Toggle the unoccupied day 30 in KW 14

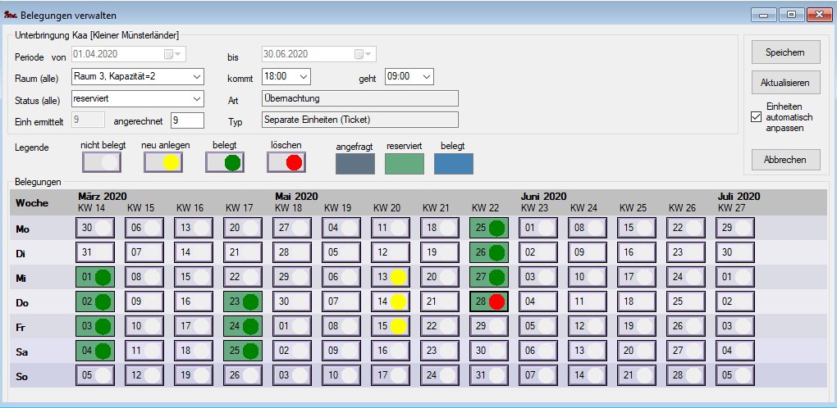[94, 228]
